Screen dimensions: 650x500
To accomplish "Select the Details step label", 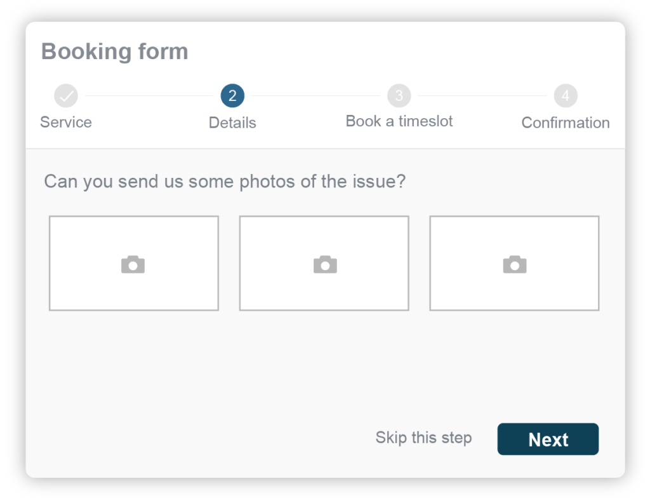I will 232,123.
